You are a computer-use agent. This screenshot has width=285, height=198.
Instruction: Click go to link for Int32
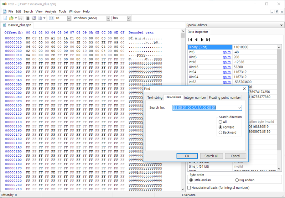coord(227,82)
